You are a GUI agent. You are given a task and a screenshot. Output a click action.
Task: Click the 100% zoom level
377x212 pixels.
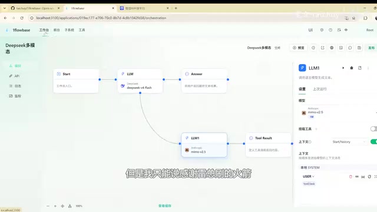[79, 206]
